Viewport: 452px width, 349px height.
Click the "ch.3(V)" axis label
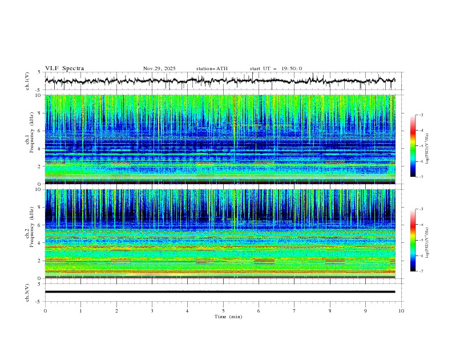[27, 293]
